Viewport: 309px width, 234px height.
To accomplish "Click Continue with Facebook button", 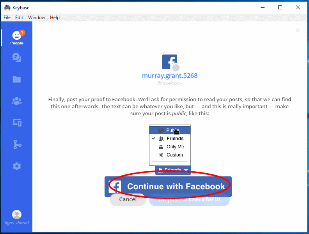I will tap(168, 186).
